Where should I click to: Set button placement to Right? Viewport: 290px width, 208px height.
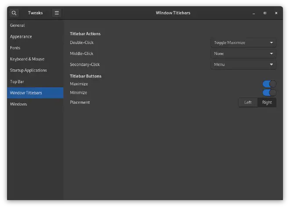coord(267,102)
